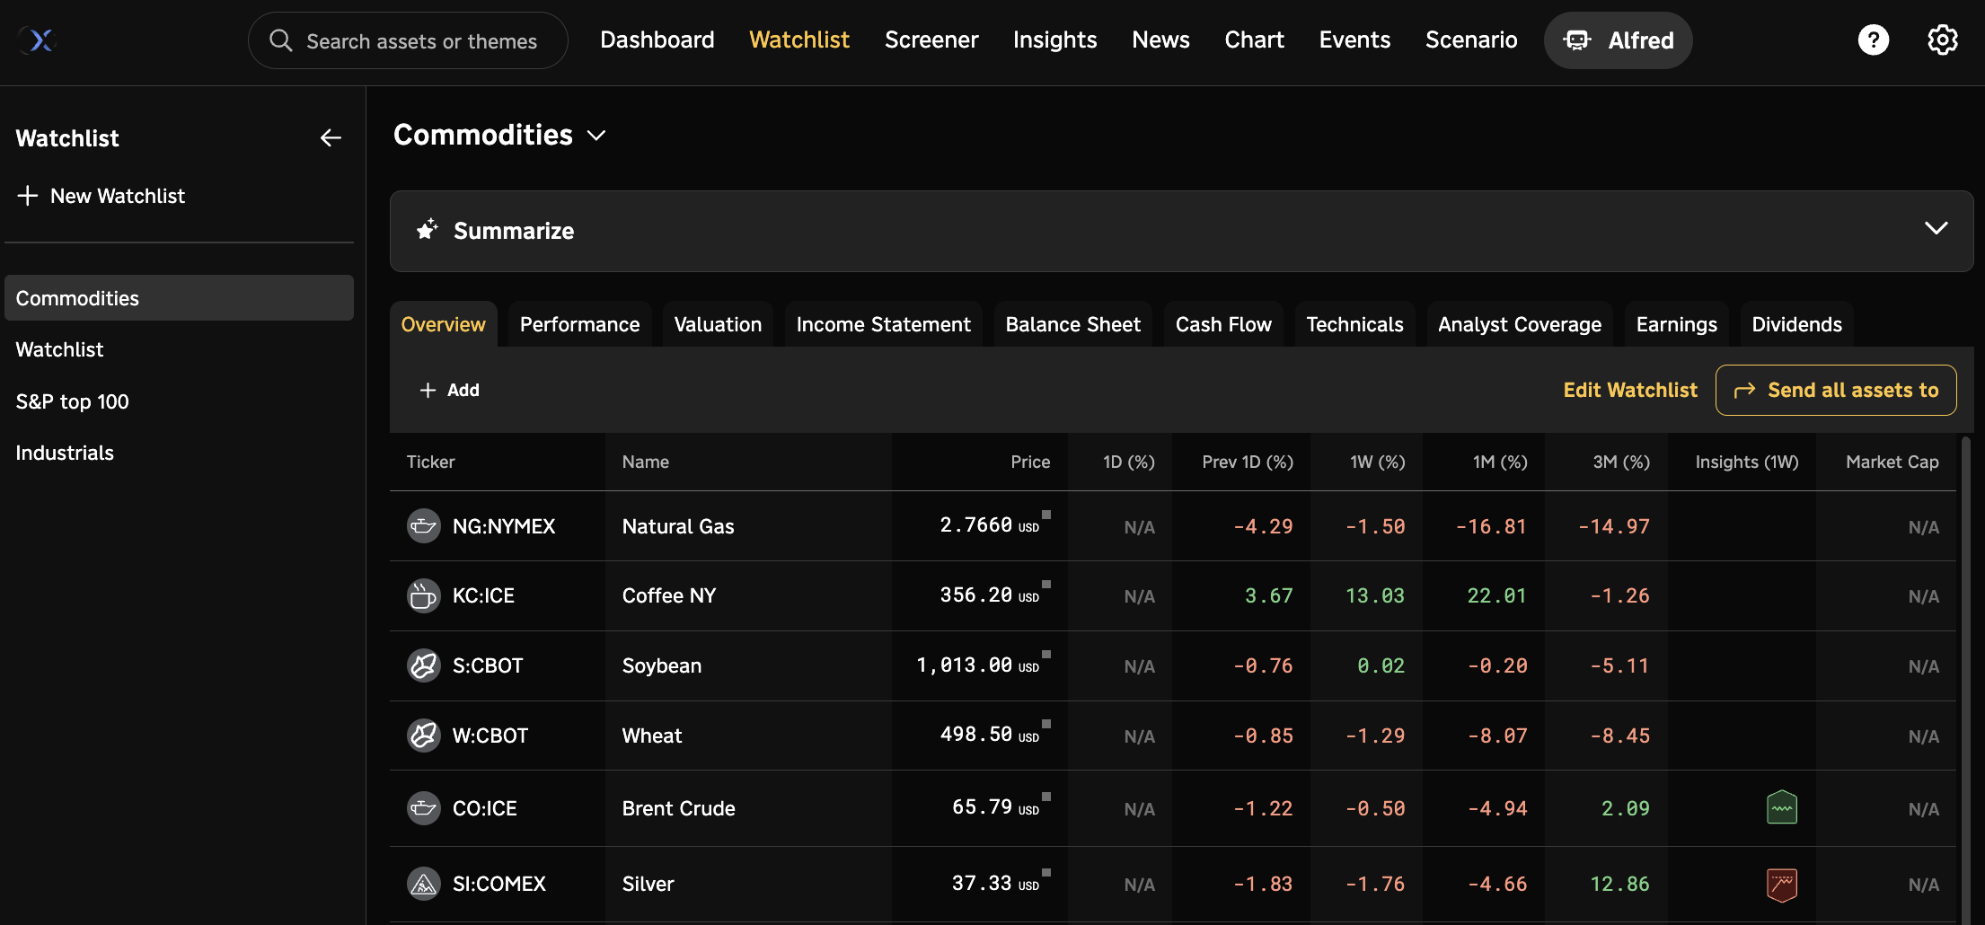Click the table vertical scrollbar
Viewport: 1985px width, 925px height.
(x=1965, y=679)
